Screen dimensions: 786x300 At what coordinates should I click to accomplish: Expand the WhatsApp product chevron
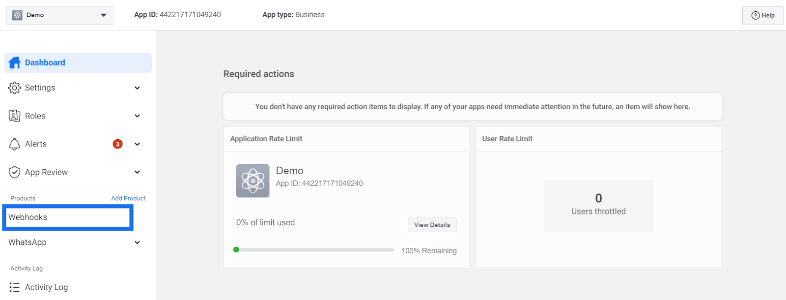pos(138,242)
